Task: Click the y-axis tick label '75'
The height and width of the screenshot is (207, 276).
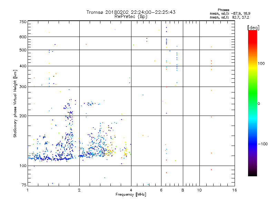Action: tap(24, 185)
